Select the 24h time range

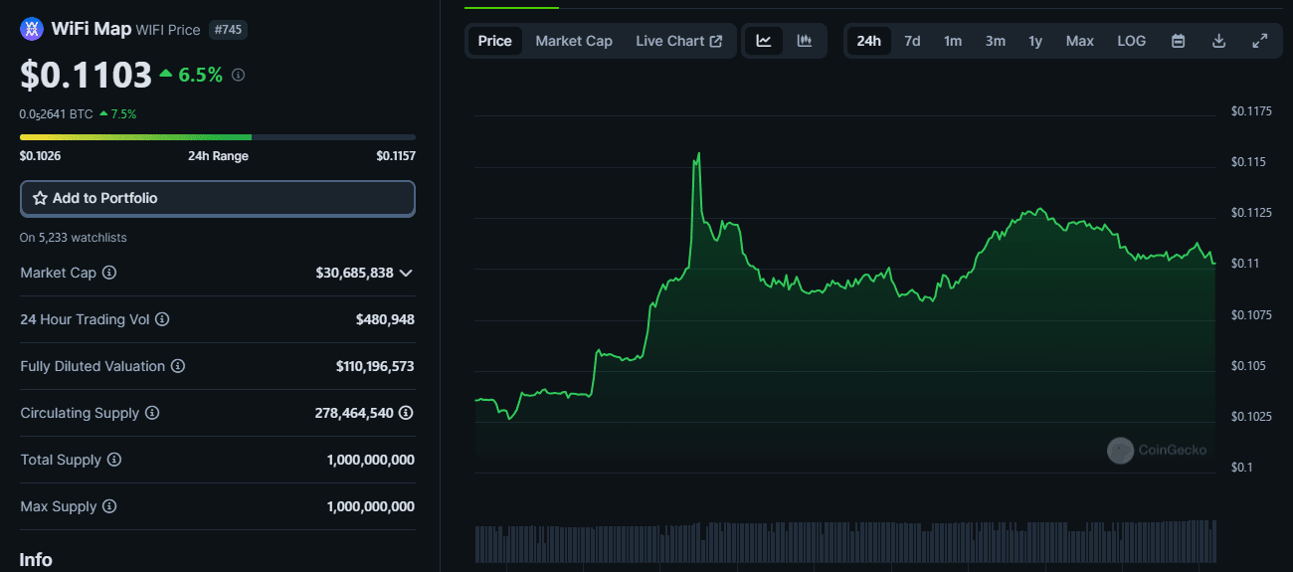[868, 41]
